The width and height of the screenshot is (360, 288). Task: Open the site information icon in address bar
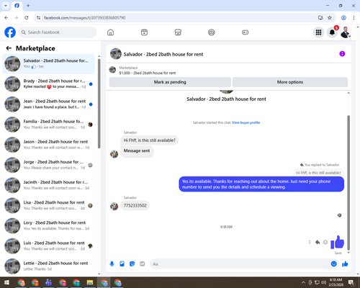click(x=38, y=17)
